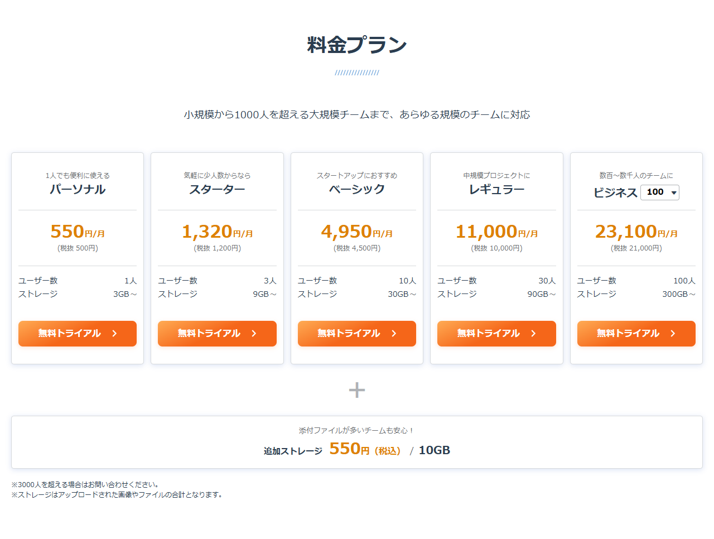
Task: Click the 550円/月 price in パーソナル
Action: coord(78,232)
